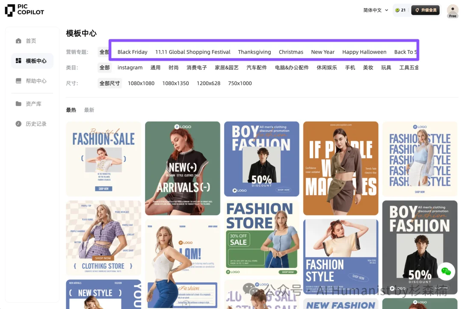Open the green WeChat chat icon
Image resolution: width=462 pixels, height=309 pixels.
(446, 272)
